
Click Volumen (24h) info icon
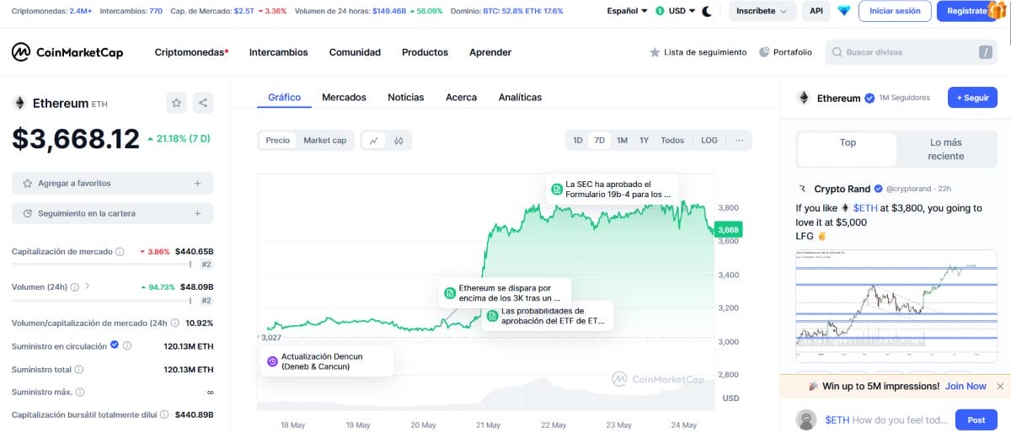coord(75,287)
